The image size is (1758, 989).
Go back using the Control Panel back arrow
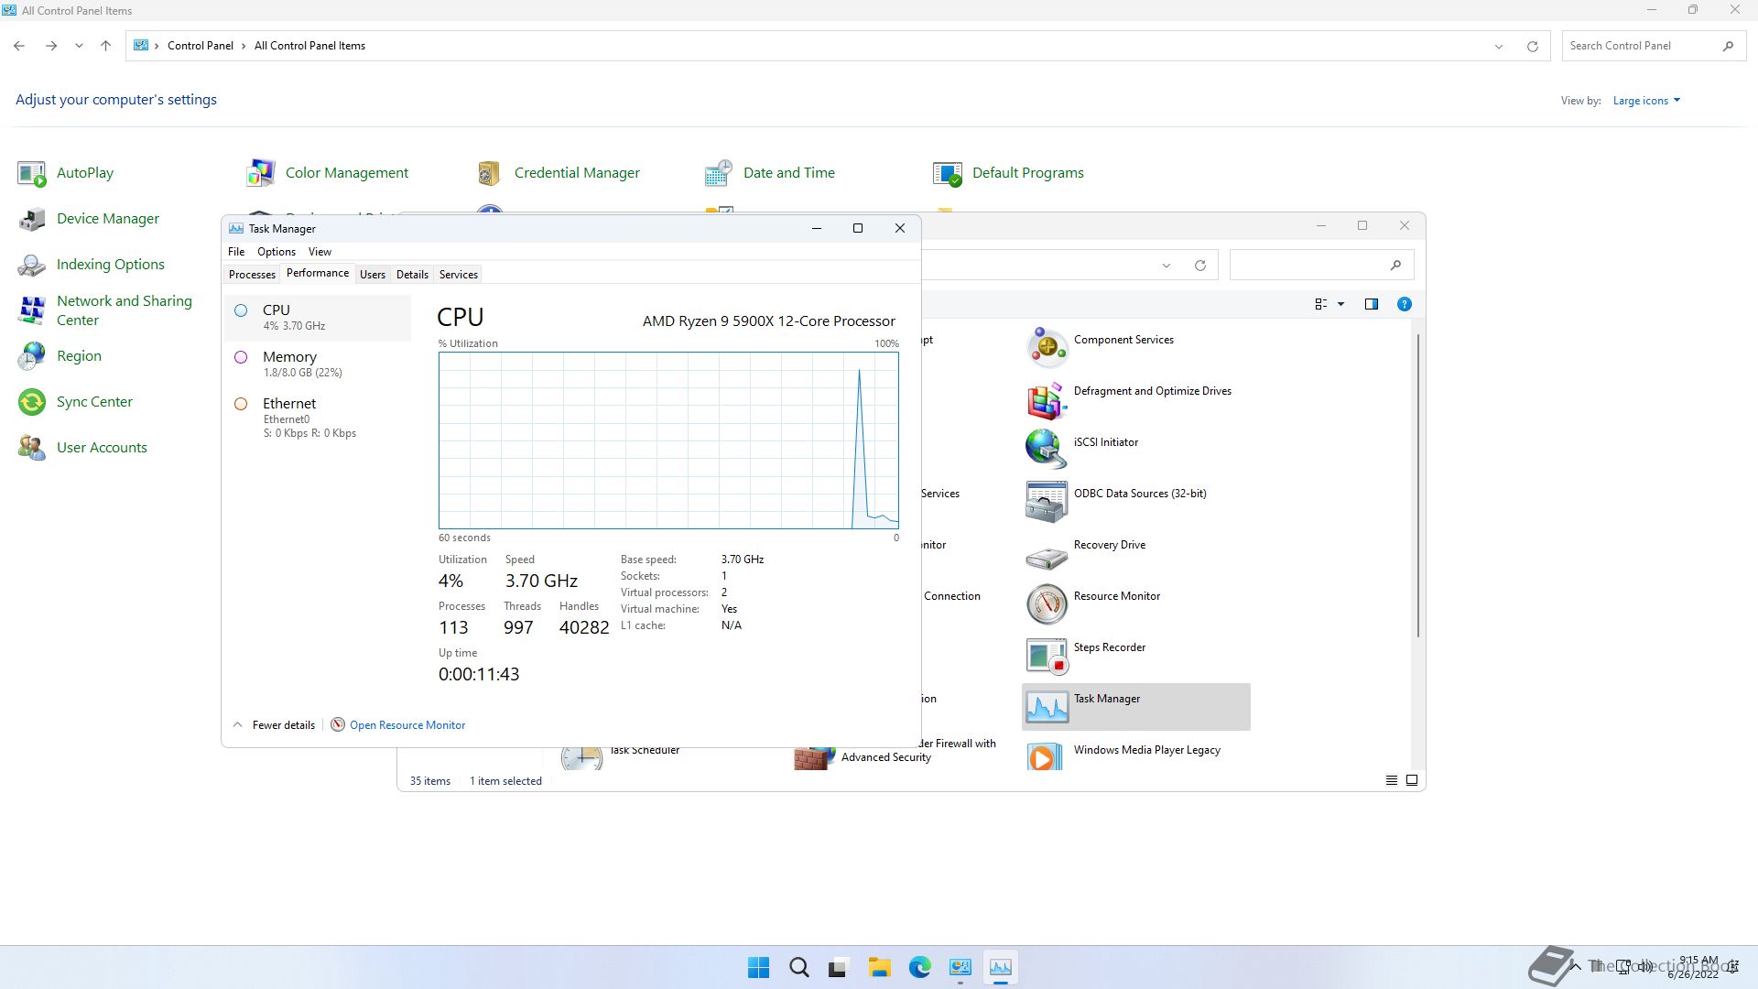pyautogui.click(x=19, y=46)
